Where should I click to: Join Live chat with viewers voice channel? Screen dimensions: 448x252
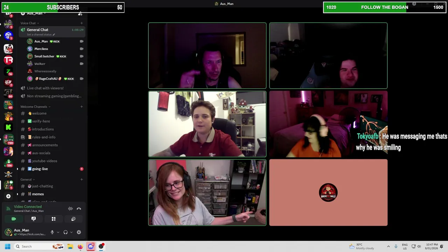52,88
